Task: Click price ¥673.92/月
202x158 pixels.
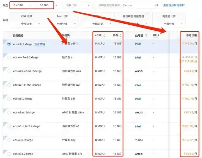Action: [x=190, y=126]
